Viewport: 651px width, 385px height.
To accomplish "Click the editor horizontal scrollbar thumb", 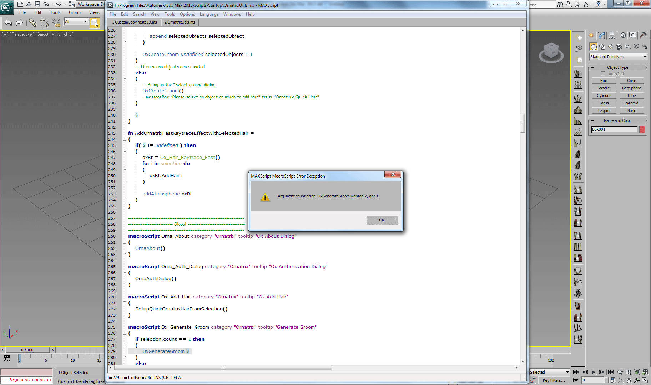I will tap(223, 368).
